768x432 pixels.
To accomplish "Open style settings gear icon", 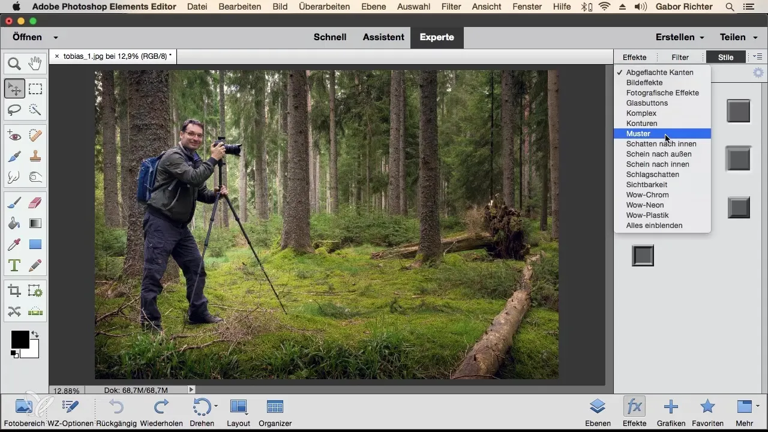I will [758, 73].
